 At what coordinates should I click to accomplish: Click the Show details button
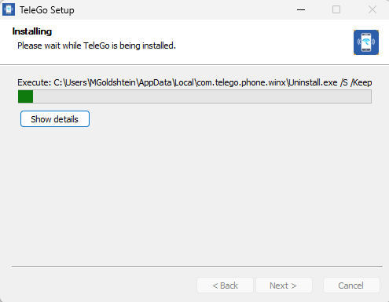[55, 119]
